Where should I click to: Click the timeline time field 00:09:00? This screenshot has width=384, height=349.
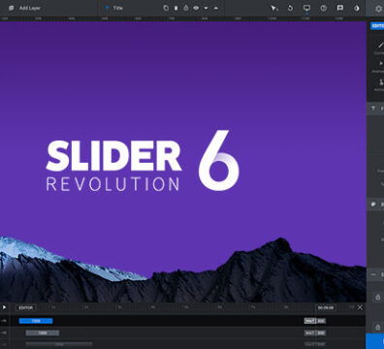tap(326, 307)
